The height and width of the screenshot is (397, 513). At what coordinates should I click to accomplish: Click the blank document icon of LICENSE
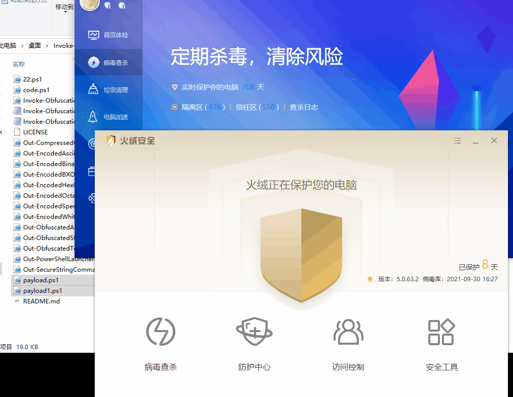[x=17, y=132]
